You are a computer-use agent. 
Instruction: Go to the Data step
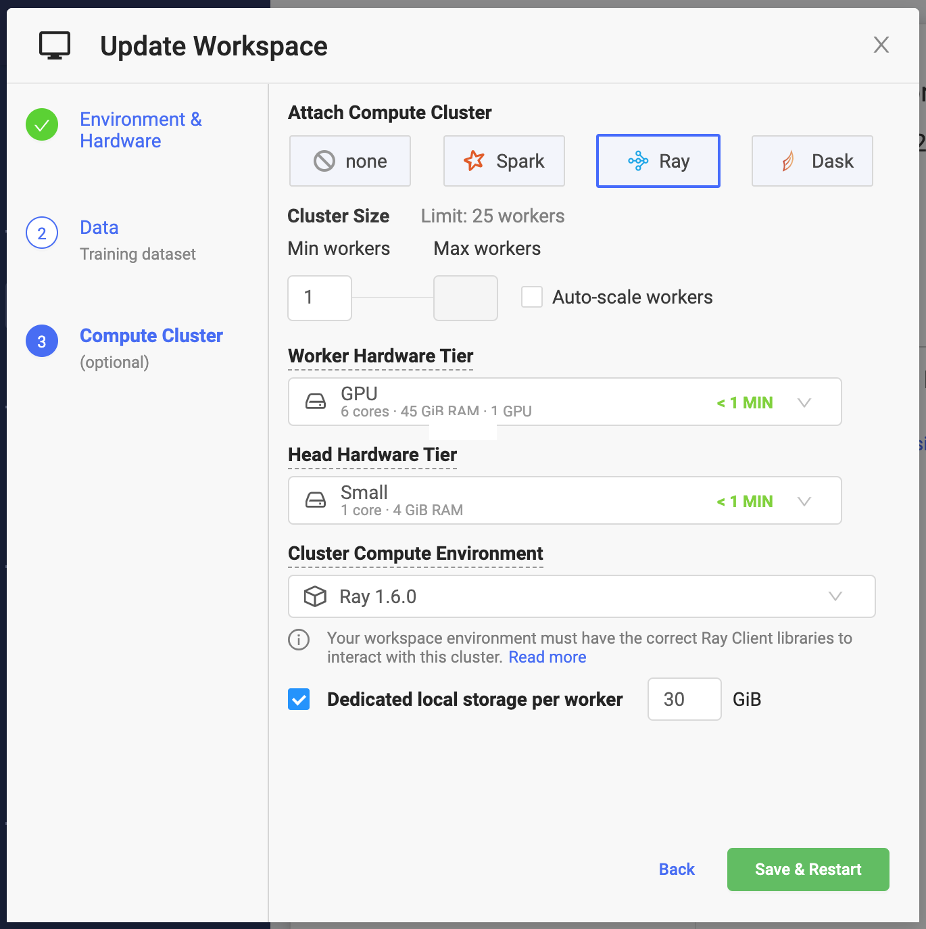pyautogui.click(x=99, y=227)
